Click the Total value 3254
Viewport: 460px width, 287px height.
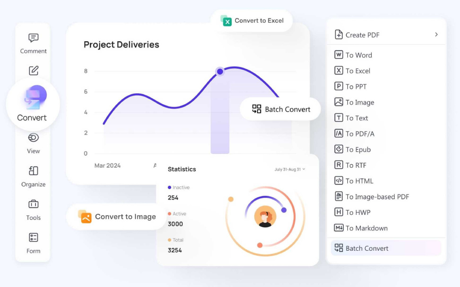pos(175,250)
